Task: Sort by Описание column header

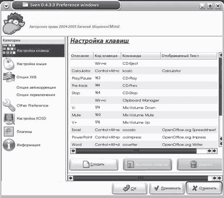Action: [x=82, y=56]
